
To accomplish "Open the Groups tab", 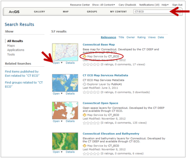I will pyautogui.click(x=92, y=12).
